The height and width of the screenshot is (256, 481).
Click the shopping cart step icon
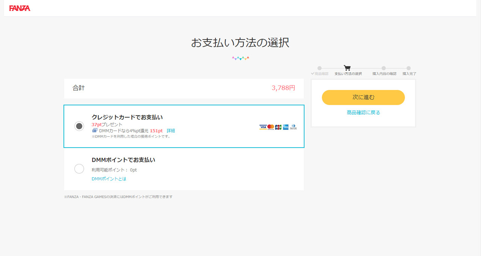click(347, 68)
